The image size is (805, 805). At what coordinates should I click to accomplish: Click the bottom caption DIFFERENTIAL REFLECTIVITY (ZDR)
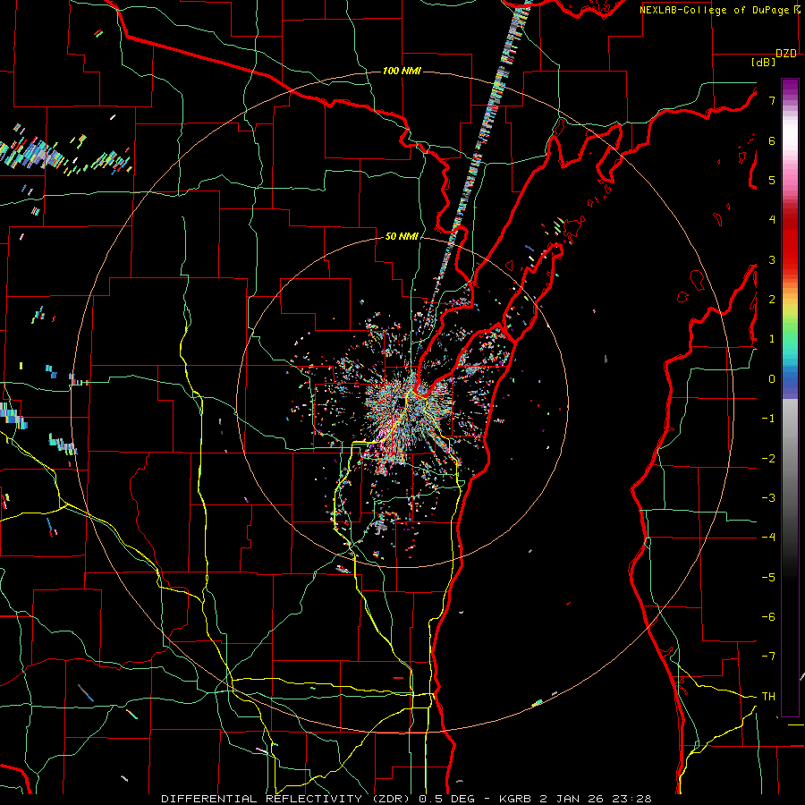pyautogui.click(x=285, y=799)
